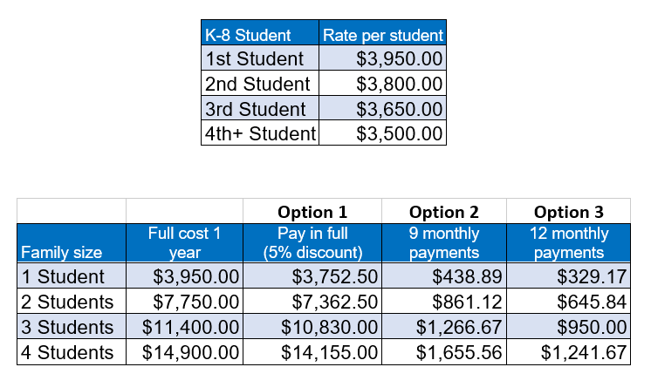Select the $3,500.00 rate cell
Screen dimensions: 651x367
[383, 133]
